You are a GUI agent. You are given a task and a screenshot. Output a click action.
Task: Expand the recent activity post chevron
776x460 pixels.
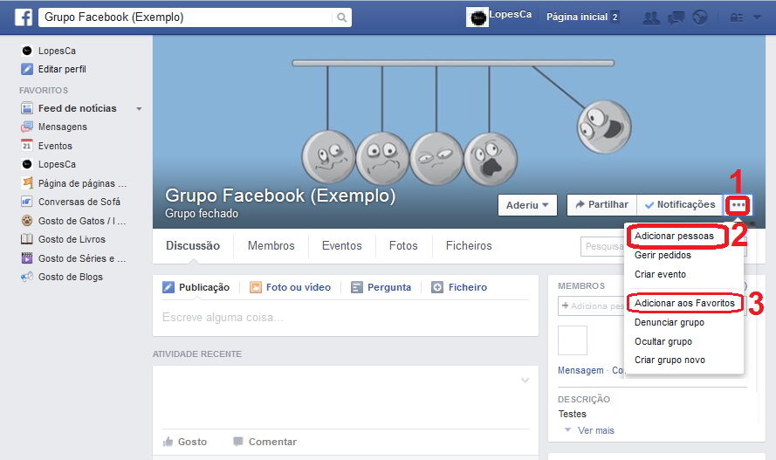tap(525, 381)
